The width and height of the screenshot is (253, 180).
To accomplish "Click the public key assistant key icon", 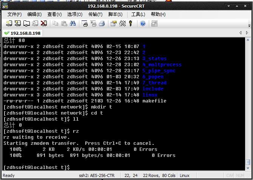I will click(x=131, y=23).
